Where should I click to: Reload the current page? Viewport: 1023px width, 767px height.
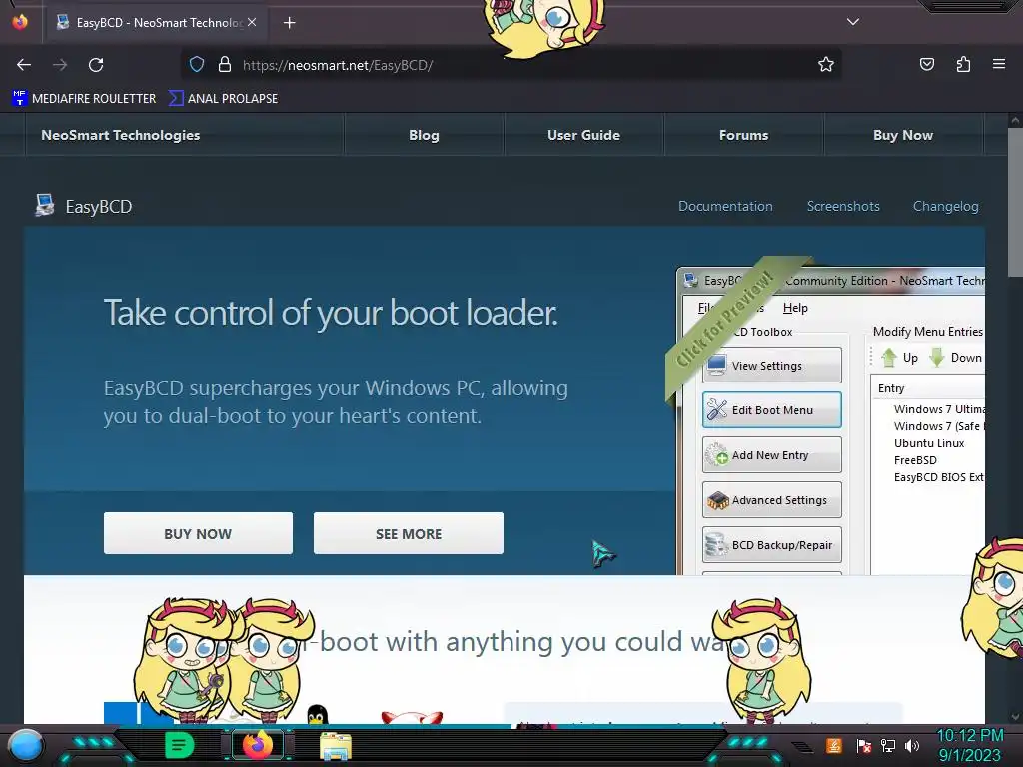[x=96, y=65]
